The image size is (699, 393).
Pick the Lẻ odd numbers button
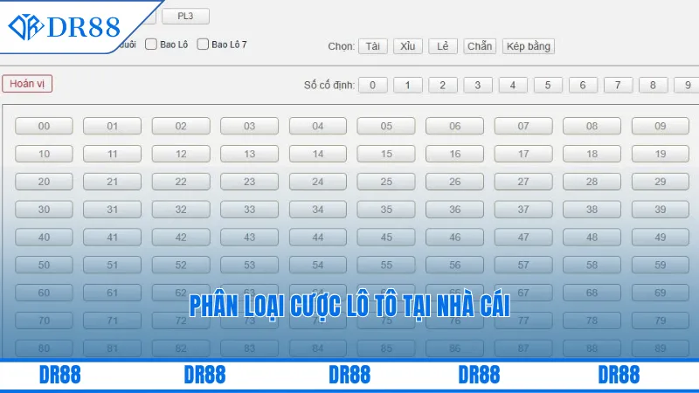443,46
